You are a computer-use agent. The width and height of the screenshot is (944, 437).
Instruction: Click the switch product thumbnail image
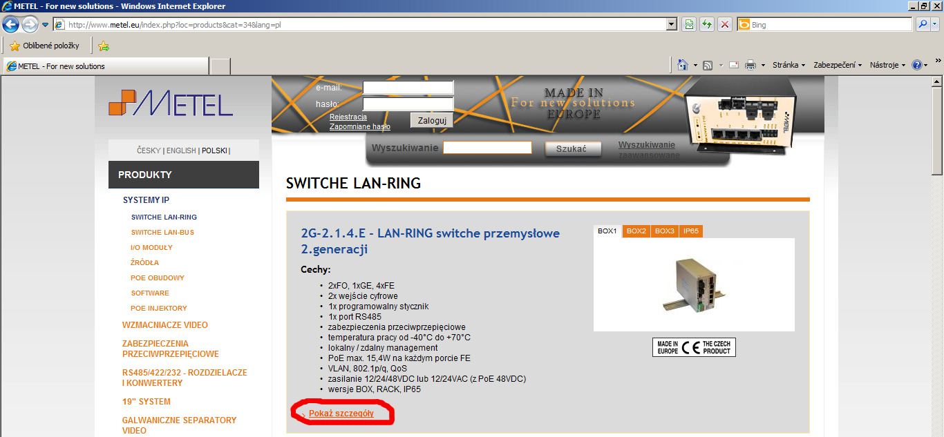click(x=694, y=285)
